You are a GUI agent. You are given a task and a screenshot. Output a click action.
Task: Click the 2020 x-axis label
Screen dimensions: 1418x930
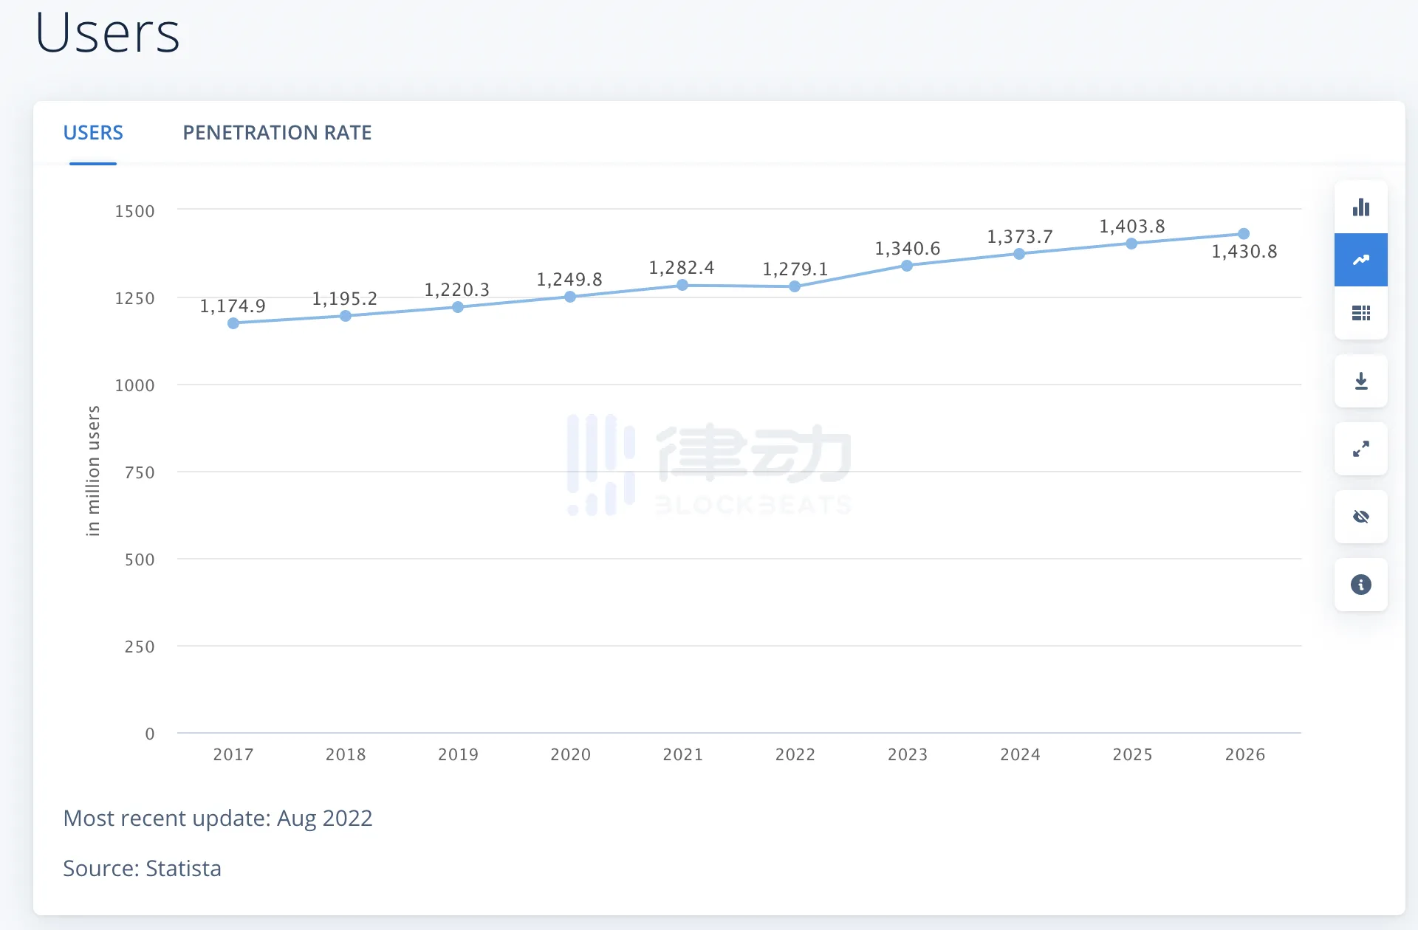pyautogui.click(x=571, y=754)
